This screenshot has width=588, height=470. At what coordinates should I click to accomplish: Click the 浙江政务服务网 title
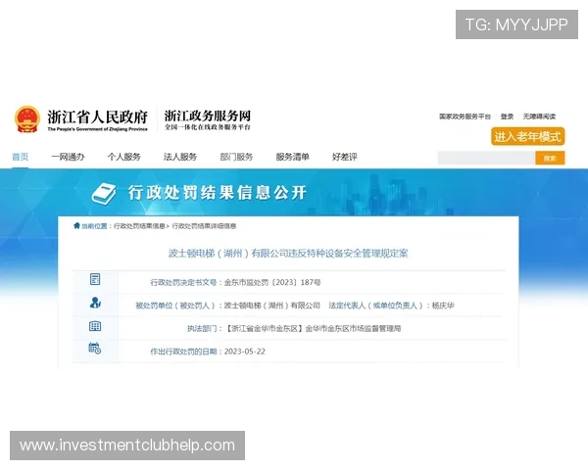pos(208,116)
